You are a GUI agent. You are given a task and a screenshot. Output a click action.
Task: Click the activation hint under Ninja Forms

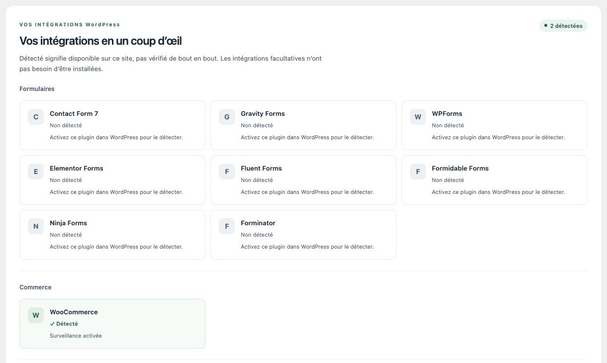[116, 247]
